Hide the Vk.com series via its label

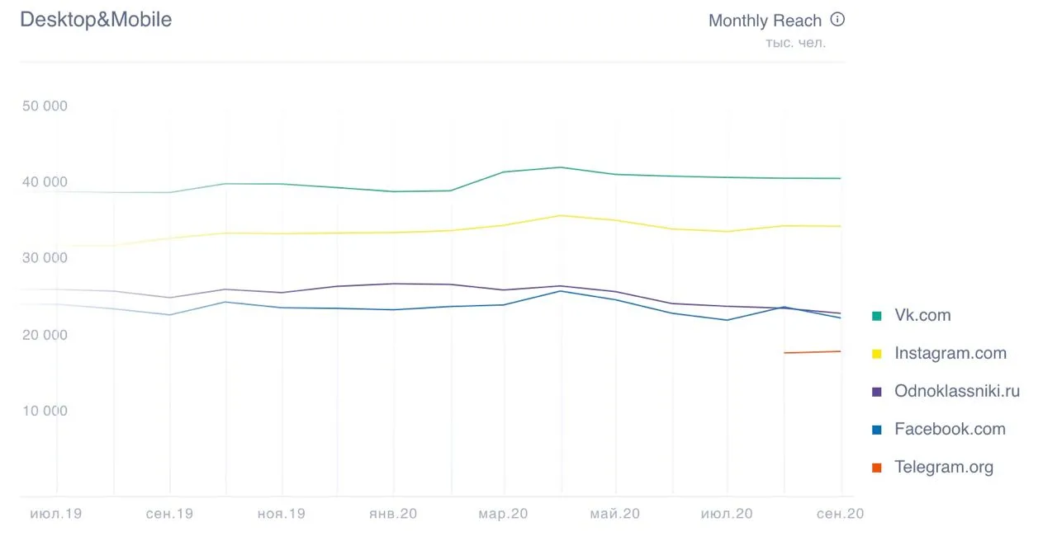tap(922, 316)
